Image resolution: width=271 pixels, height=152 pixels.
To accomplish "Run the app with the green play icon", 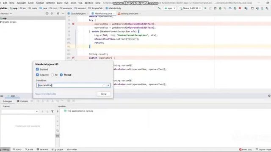I will click(x=205, y=8).
